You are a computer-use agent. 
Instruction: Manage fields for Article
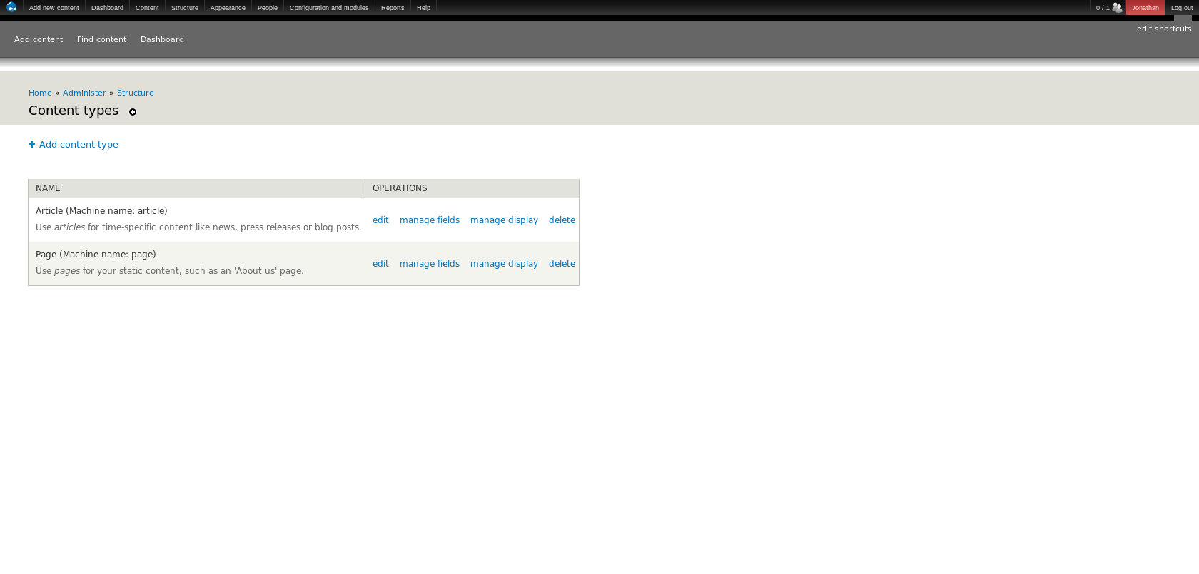click(430, 220)
